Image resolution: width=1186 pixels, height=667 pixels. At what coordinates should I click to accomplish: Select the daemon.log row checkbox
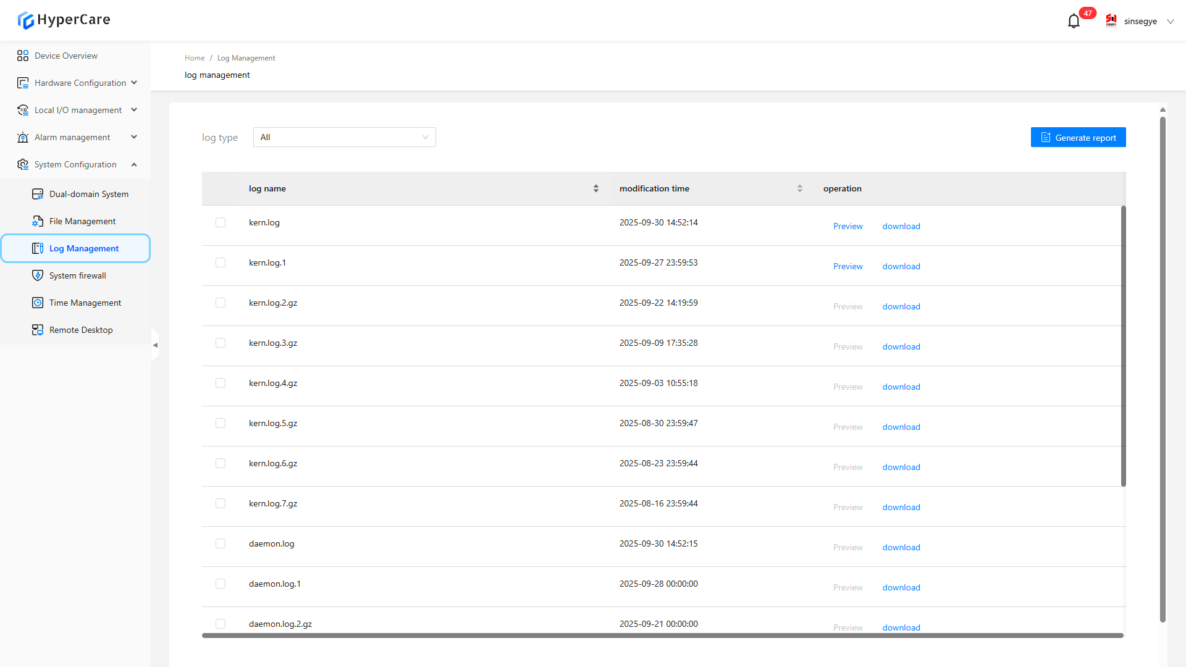coord(221,543)
